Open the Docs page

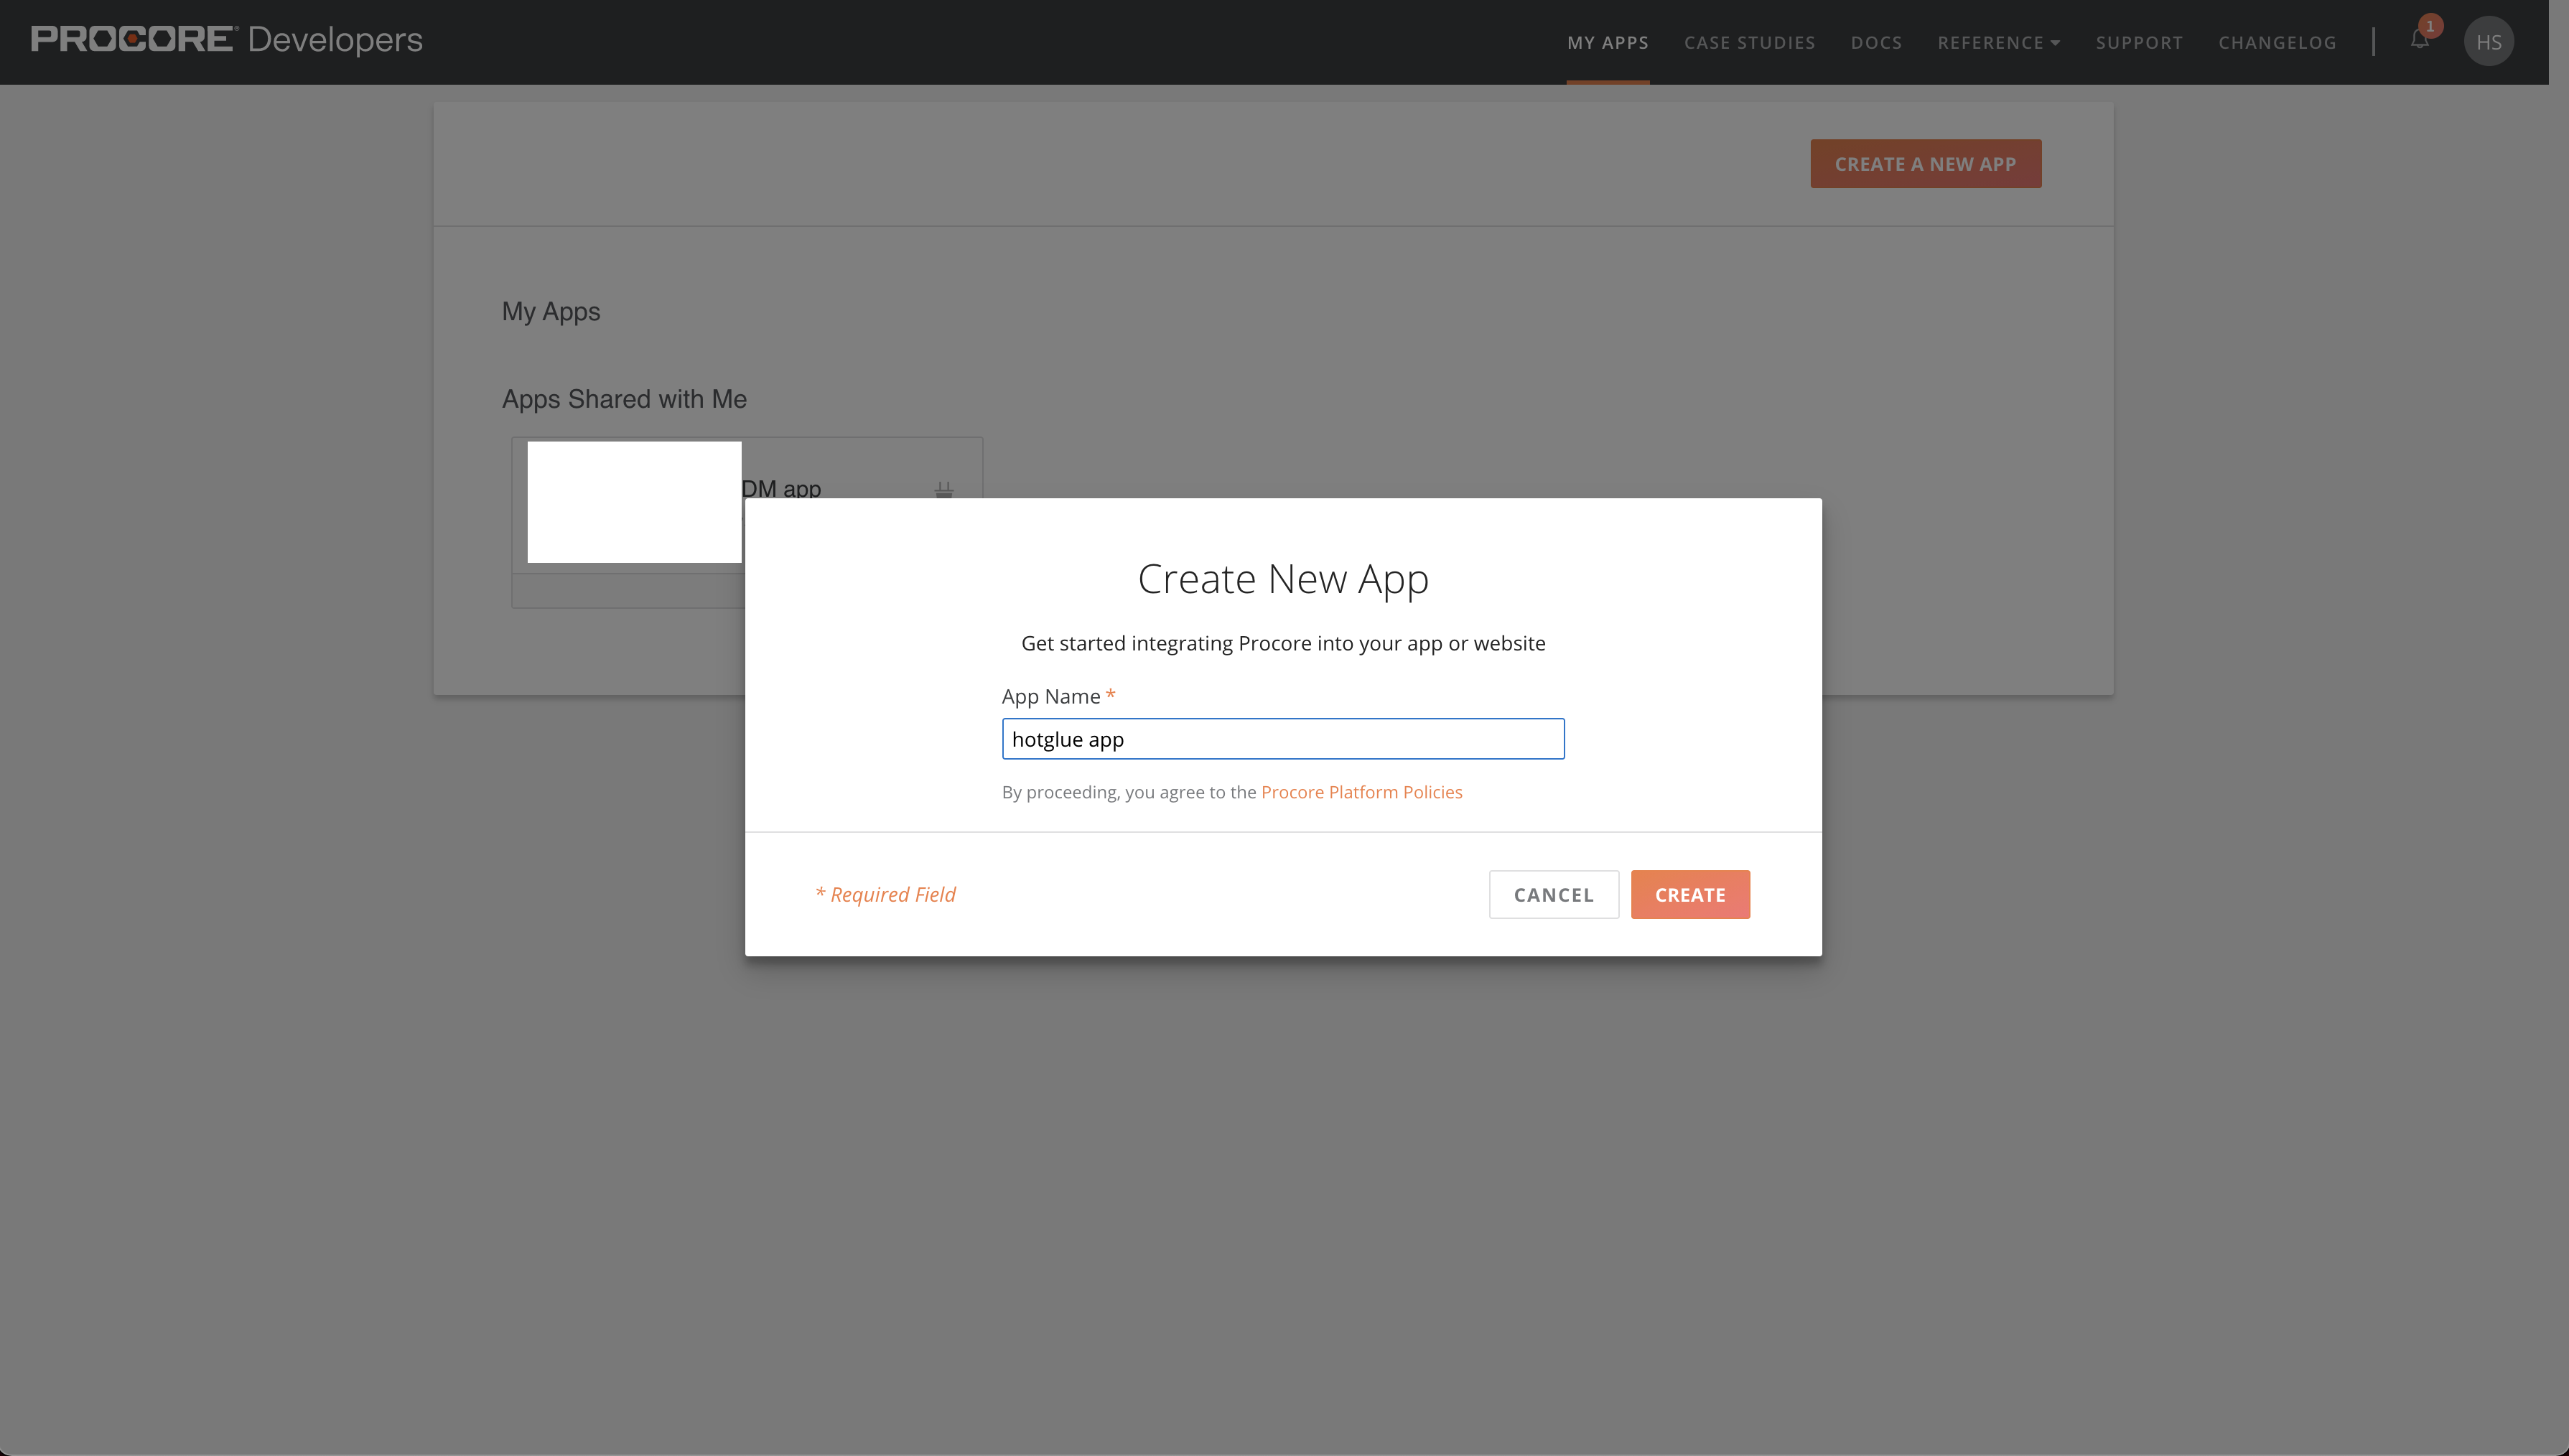pyautogui.click(x=1876, y=43)
